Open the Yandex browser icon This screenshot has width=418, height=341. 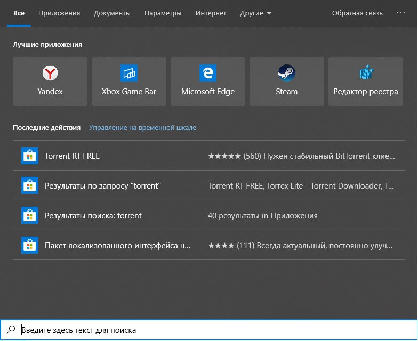50,72
